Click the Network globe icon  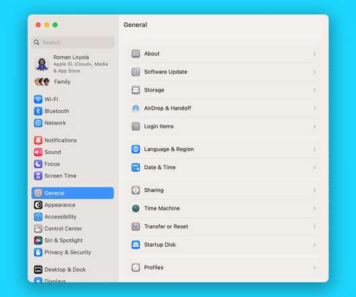pos(38,123)
